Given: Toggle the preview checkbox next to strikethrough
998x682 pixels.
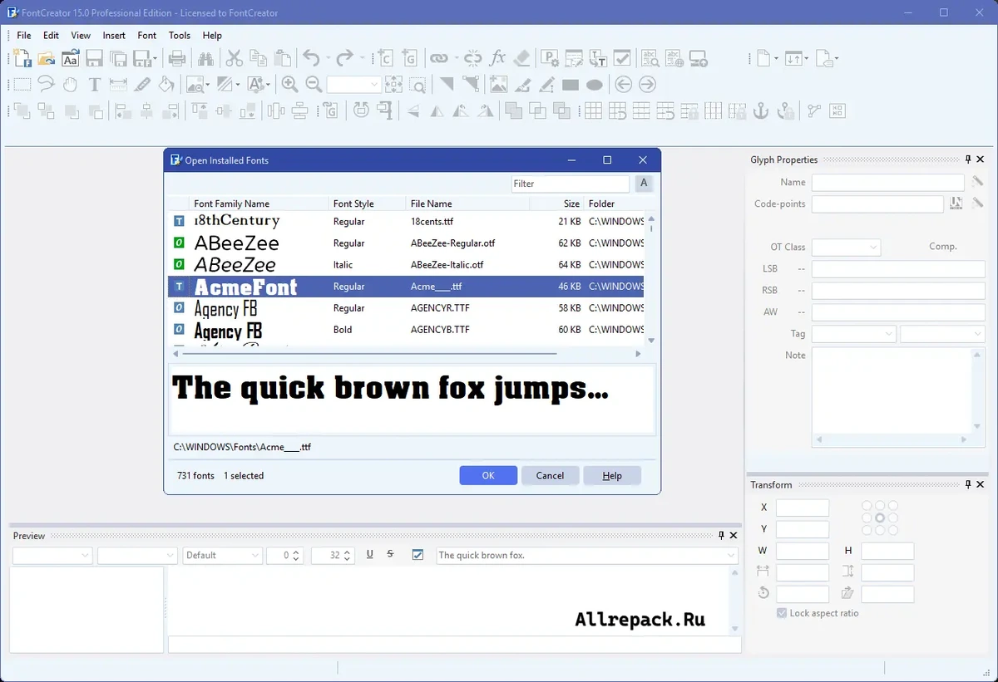Looking at the screenshot, I should [418, 555].
